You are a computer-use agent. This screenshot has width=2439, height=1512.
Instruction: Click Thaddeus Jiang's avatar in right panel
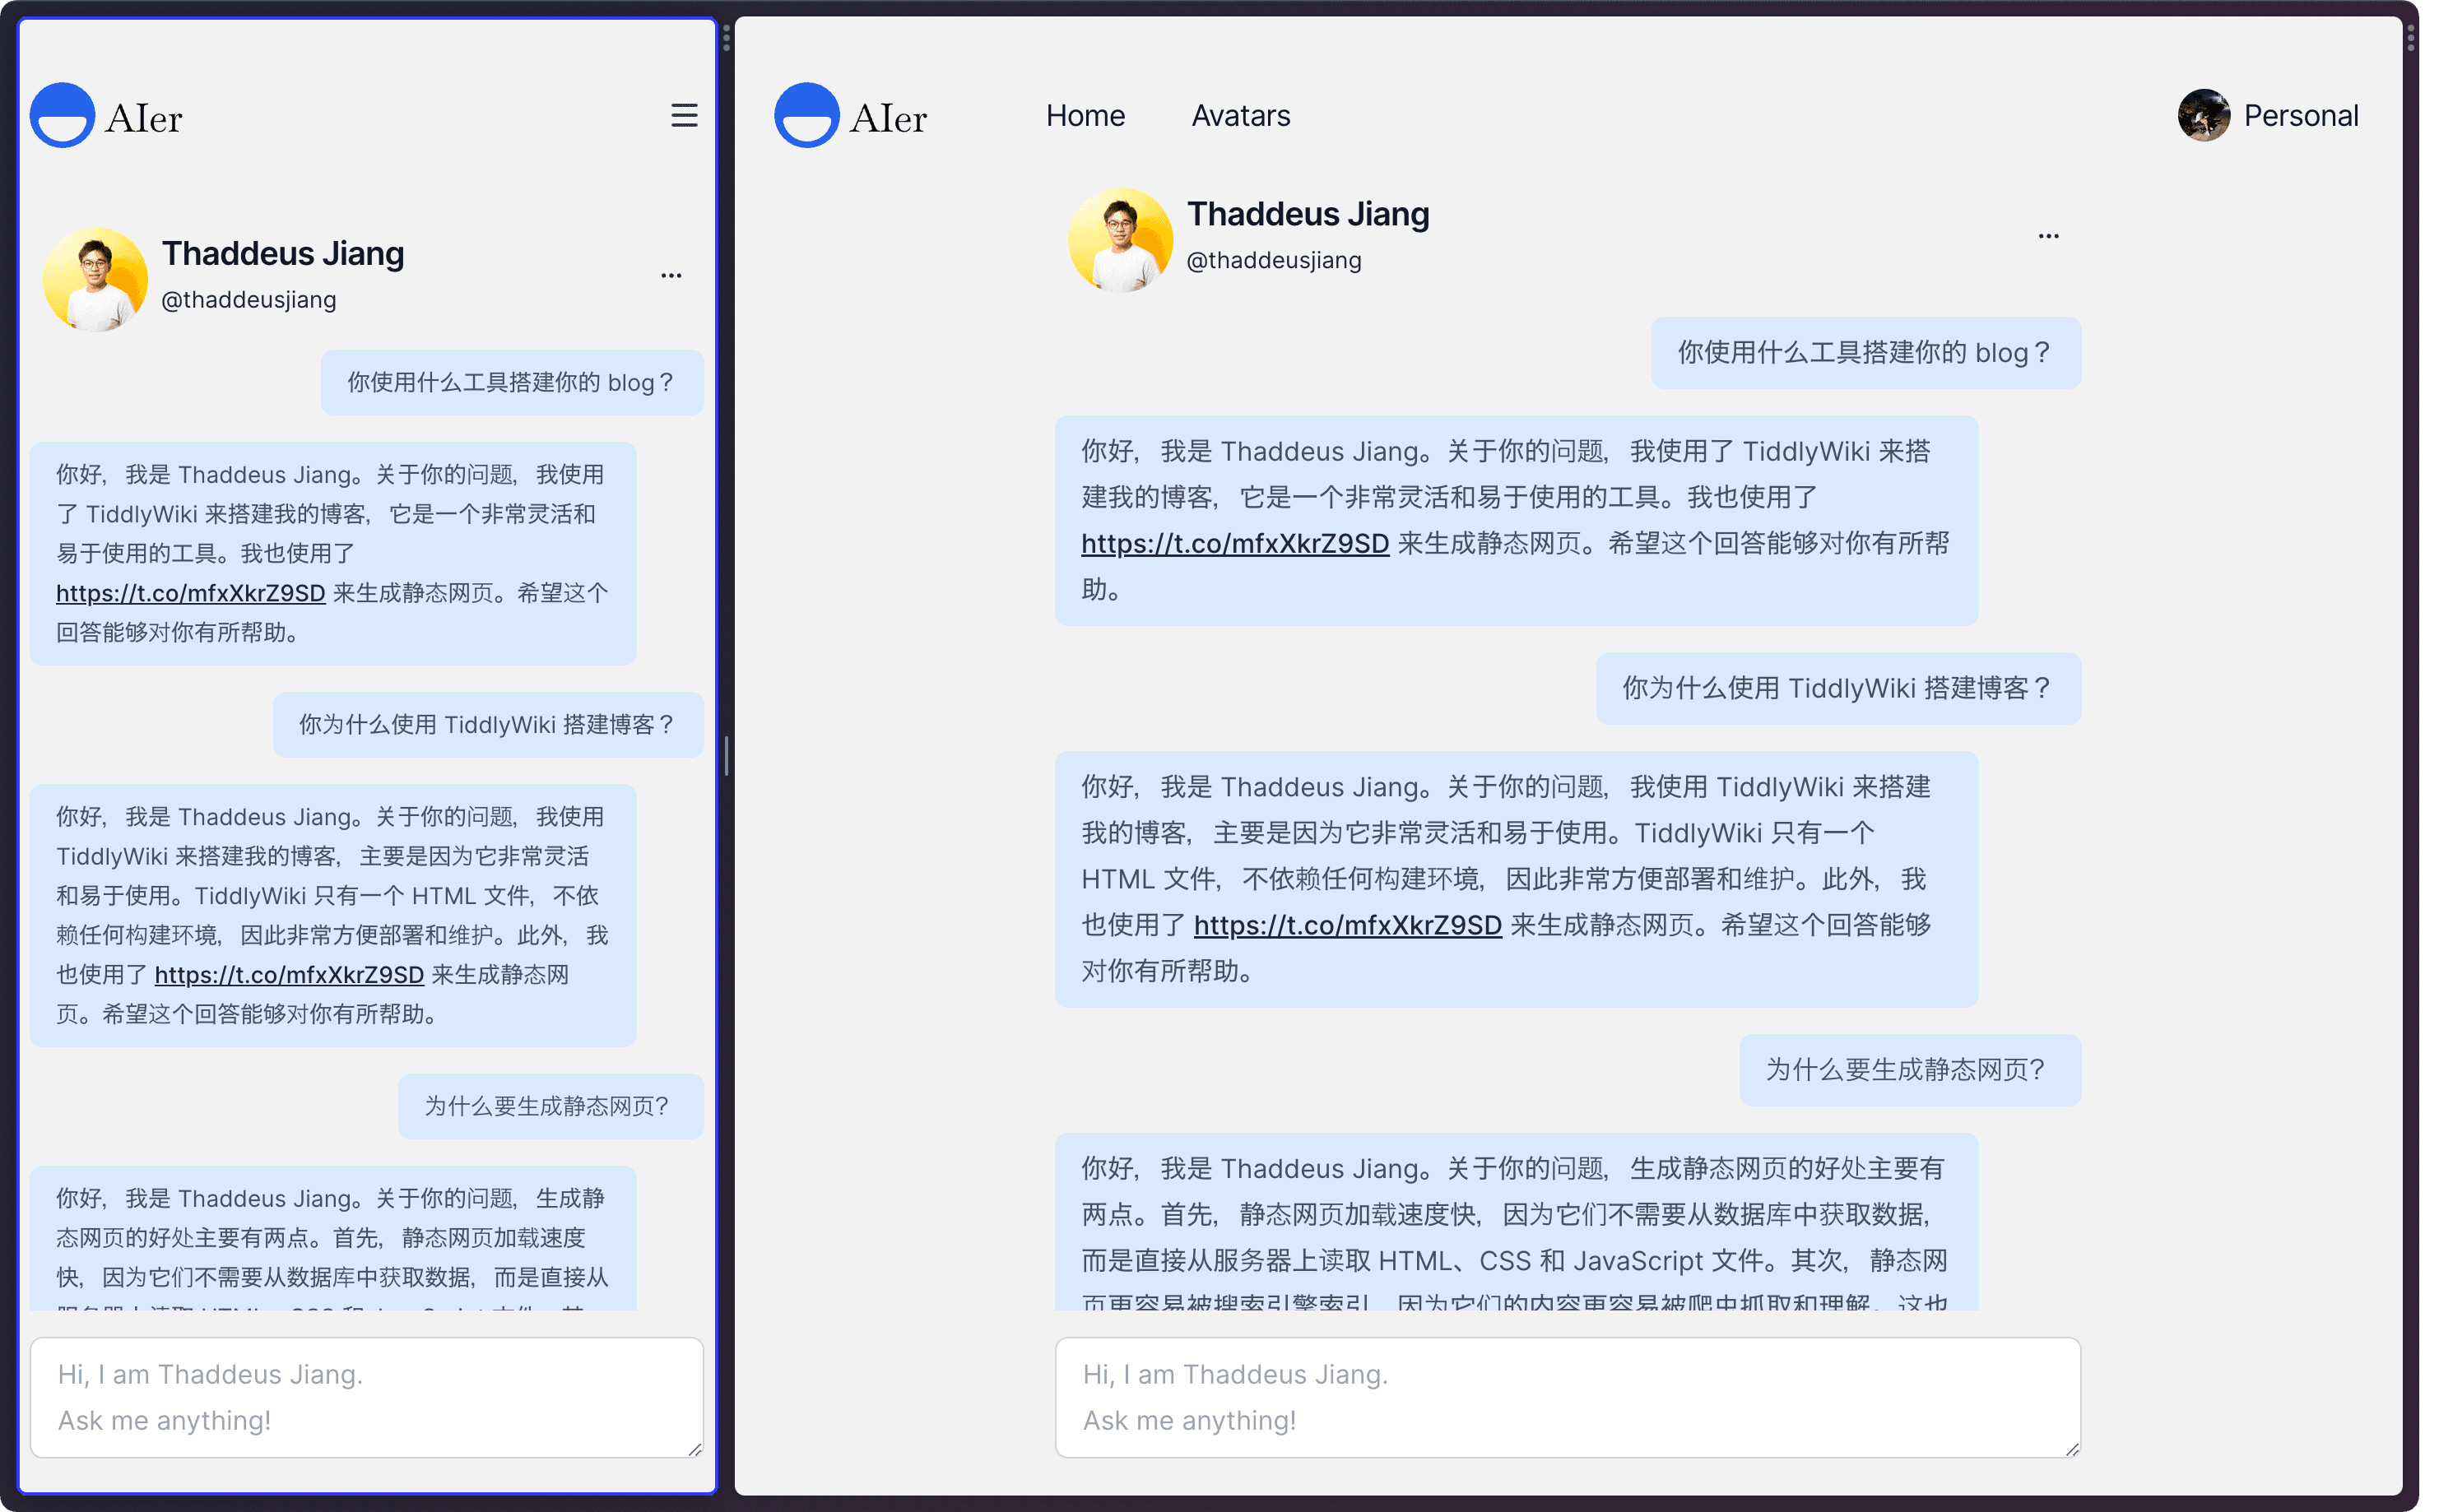[x=1120, y=240]
